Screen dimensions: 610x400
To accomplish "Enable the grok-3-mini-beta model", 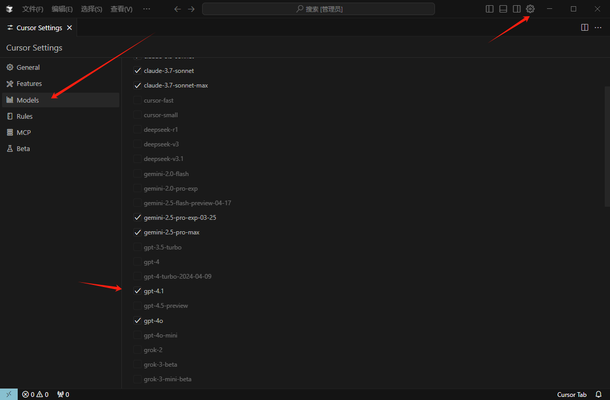I will [138, 379].
